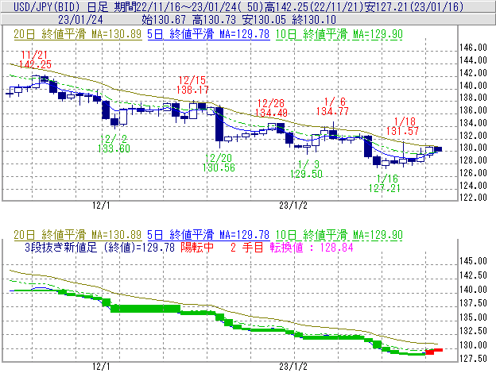Click the 5日 終値平滑 MA=129.78 label in lower chart
This screenshot has width=496, height=377.
[x=208, y=235]
